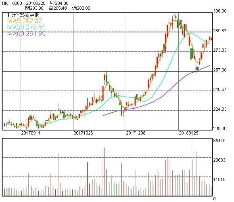Click the 20171208 date axis label

point(136,133)
